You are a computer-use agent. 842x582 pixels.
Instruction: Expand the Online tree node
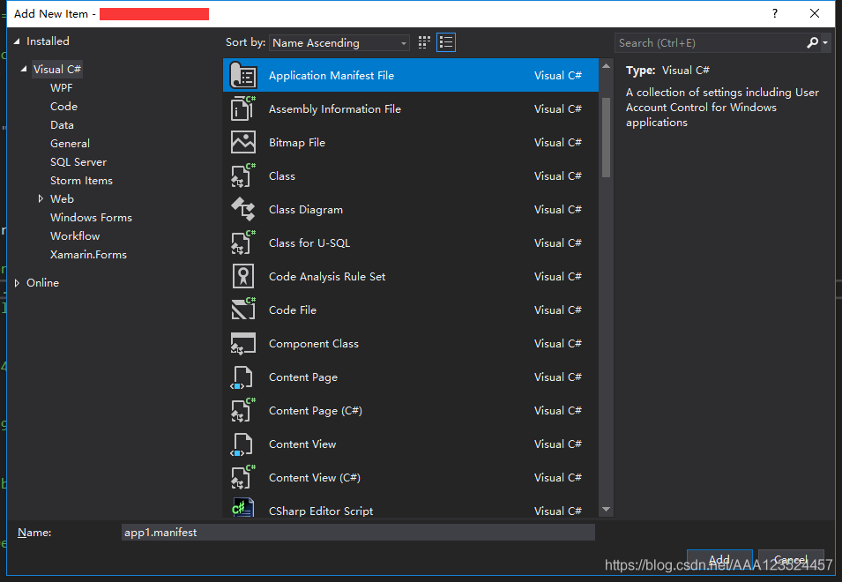[17, 282]
